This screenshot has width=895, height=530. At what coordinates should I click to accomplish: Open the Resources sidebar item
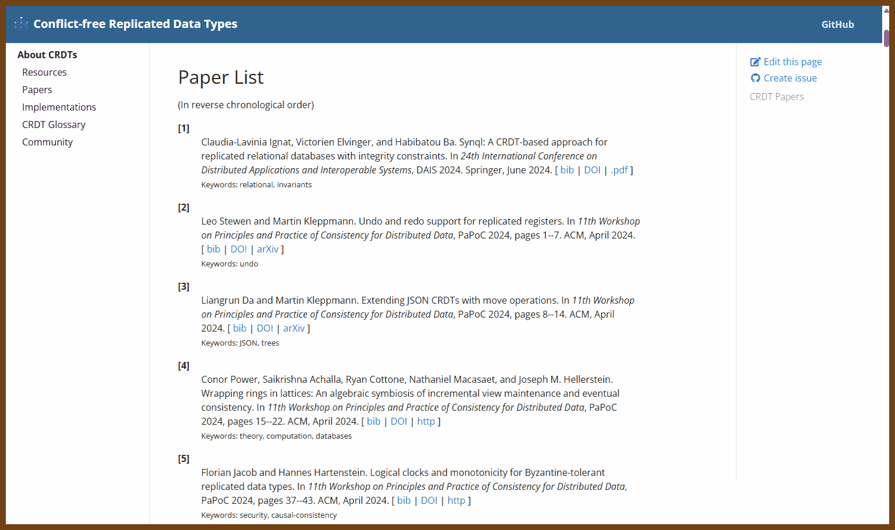pos(44,72)
